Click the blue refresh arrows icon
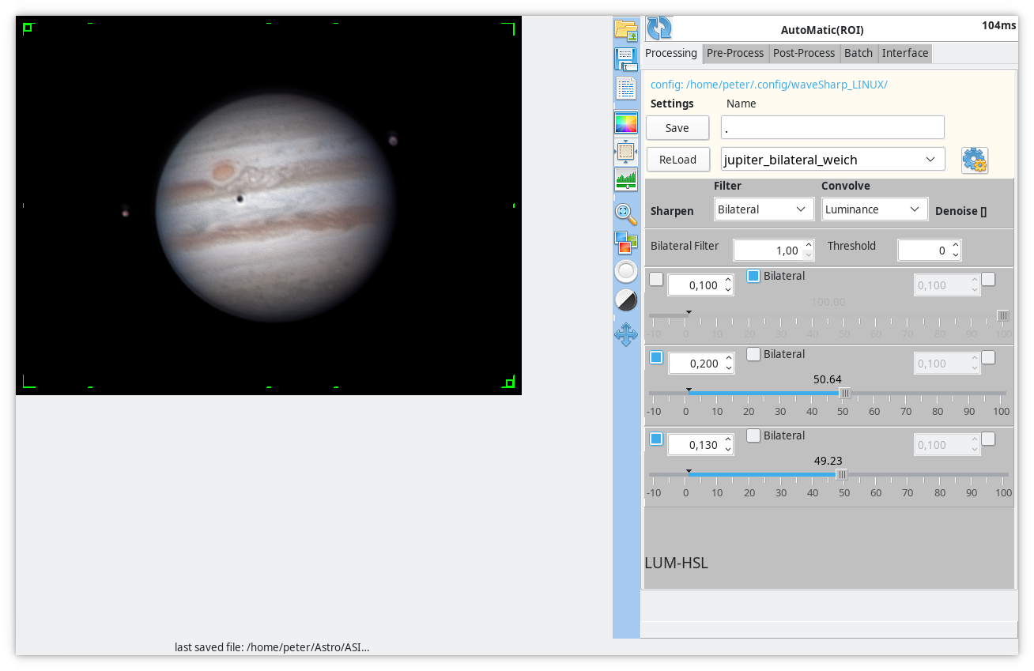Screen dimensions: 1034x671 click(659, 28)
